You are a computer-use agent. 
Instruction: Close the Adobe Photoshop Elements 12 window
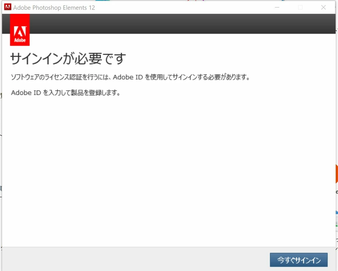point(323,7)
